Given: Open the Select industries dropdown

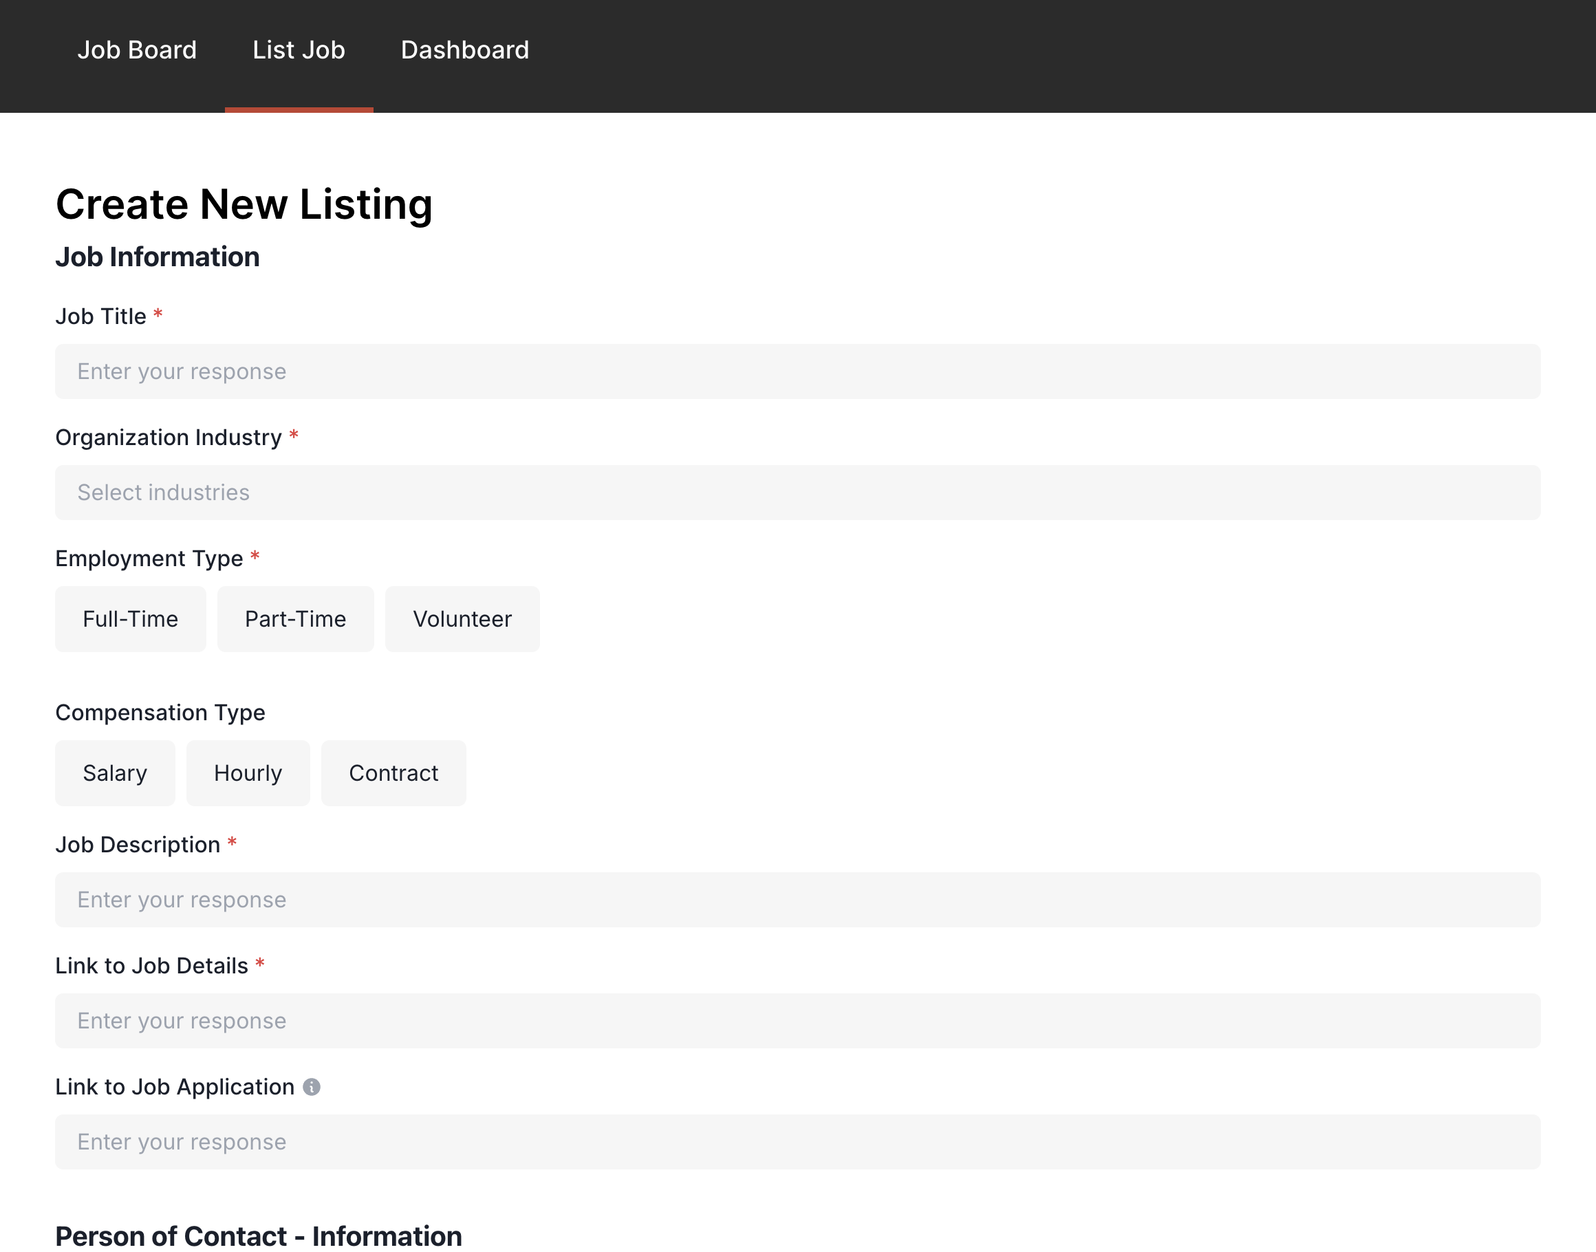Looking at the screenshot, I should click(x=797, y=493).
